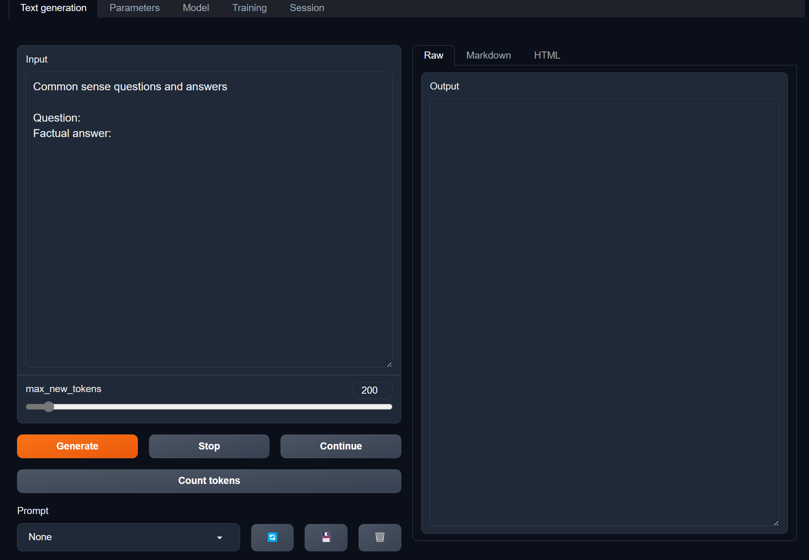
Task: Click the max_new_tokens slider handle
Action: [x=49, y=407]
